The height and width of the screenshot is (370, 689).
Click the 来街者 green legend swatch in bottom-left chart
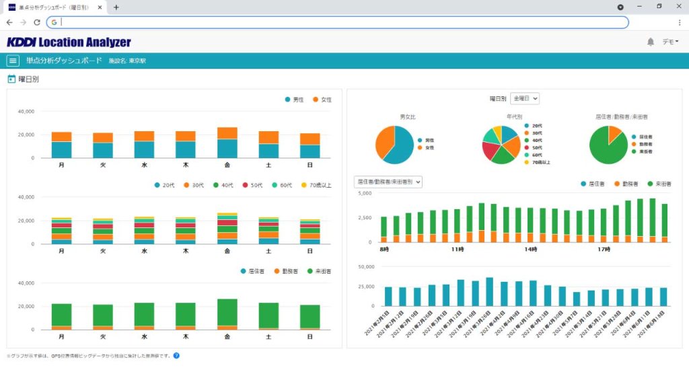[x=310, y=271]
